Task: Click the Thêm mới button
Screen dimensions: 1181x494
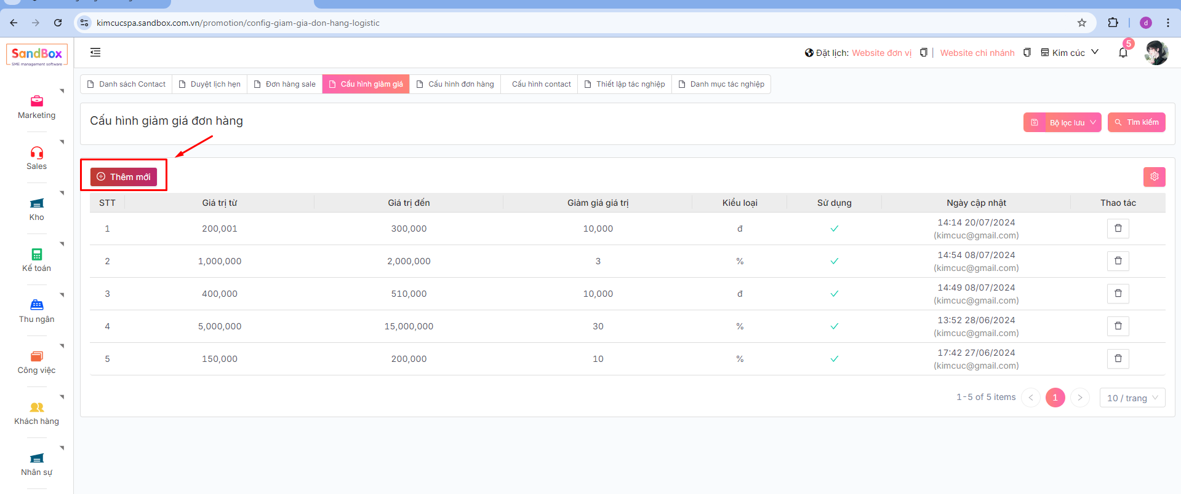Action: pyautogui.click(x=124, y=177)
